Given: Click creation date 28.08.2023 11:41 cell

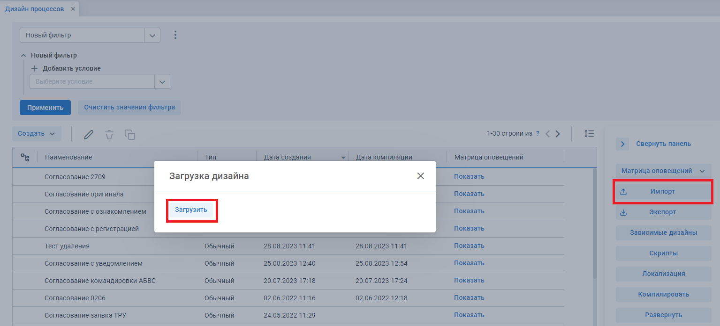Looking at the screenshot, I should pos(289,246).
